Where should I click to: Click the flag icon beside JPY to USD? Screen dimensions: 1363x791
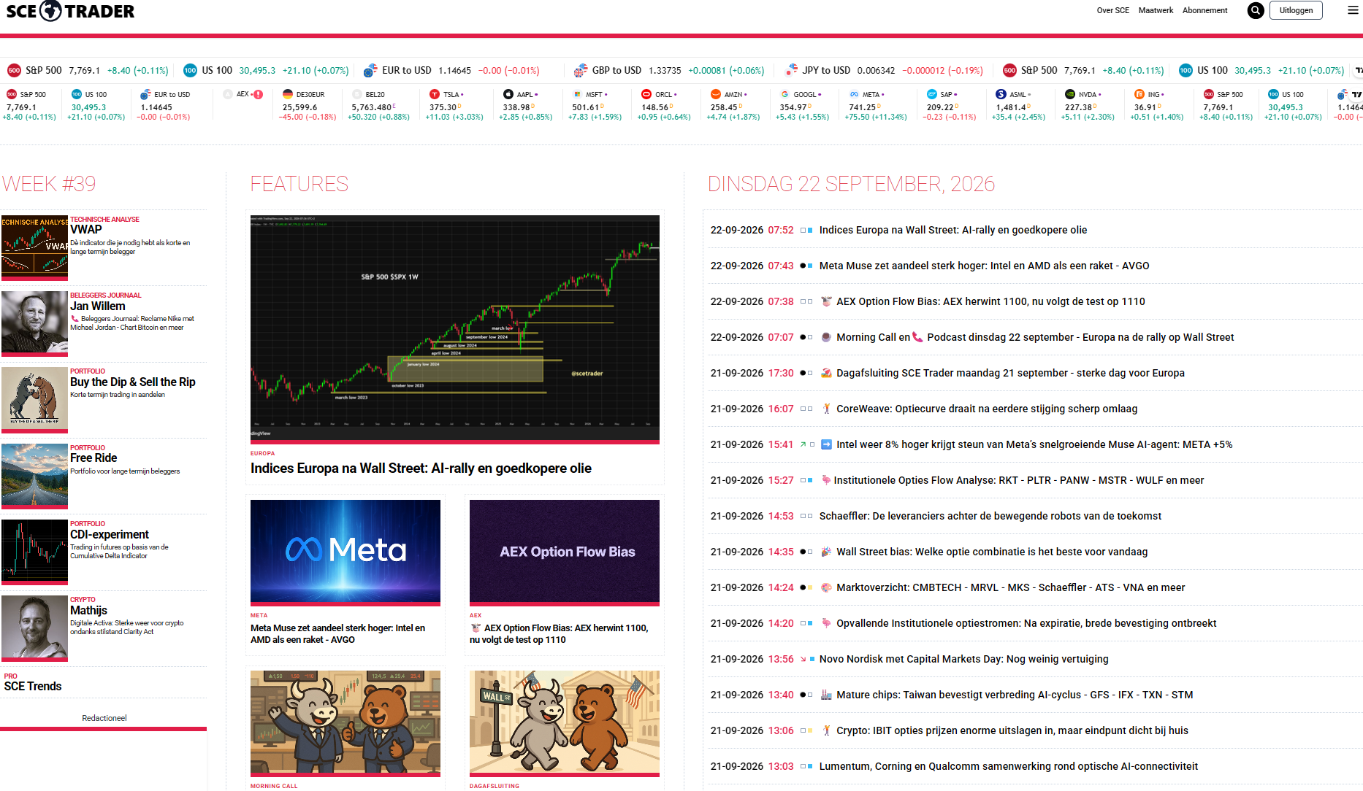(x=791, y=71)
